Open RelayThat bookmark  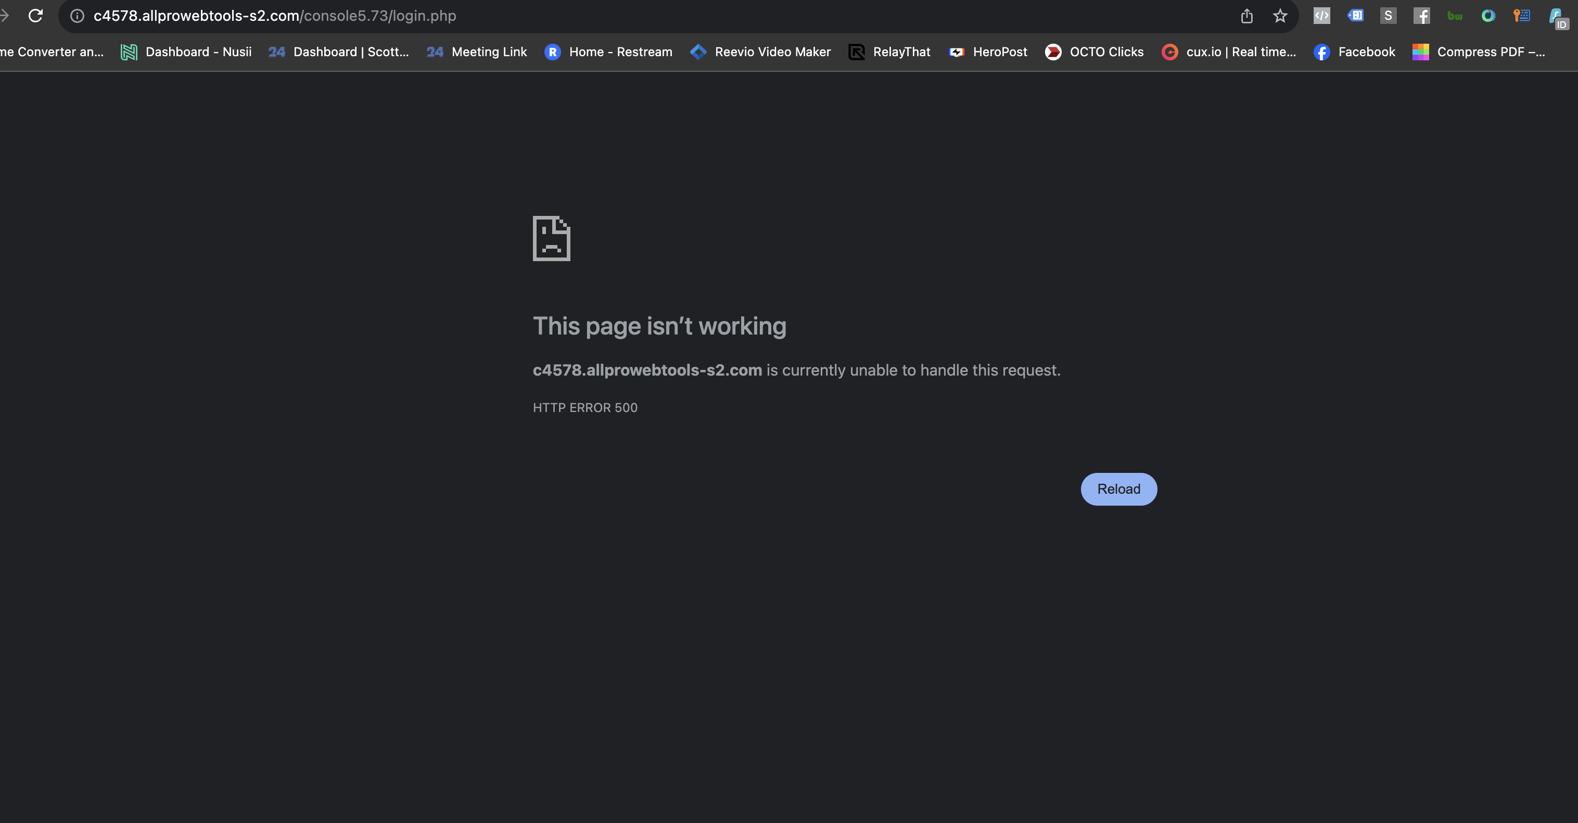[x=889, y=52]
